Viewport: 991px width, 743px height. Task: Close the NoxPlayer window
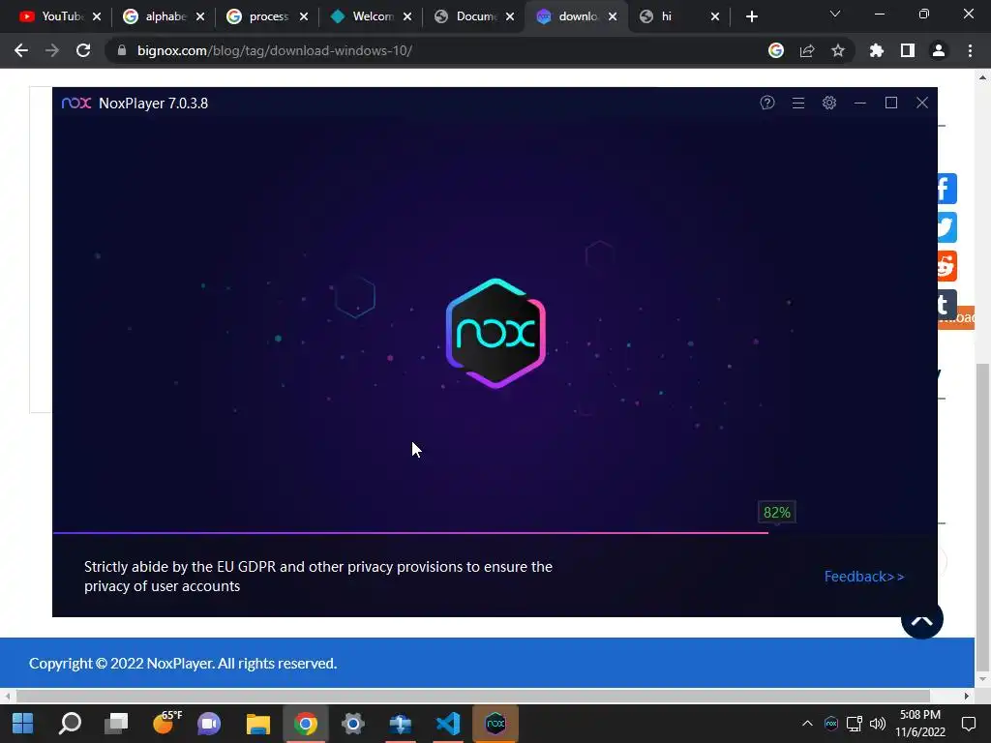coord(922,103)
